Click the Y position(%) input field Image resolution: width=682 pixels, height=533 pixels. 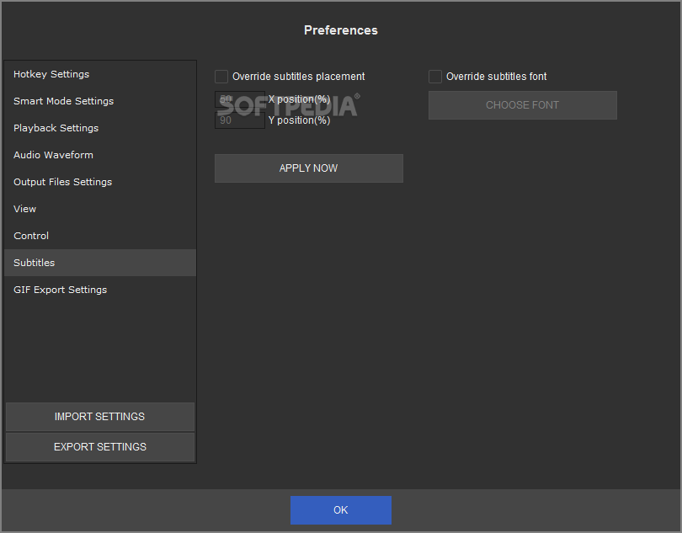tap(240, 120)
